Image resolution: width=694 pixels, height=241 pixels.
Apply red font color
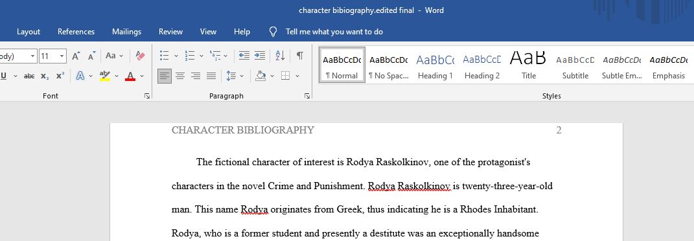tap(130, 76)
